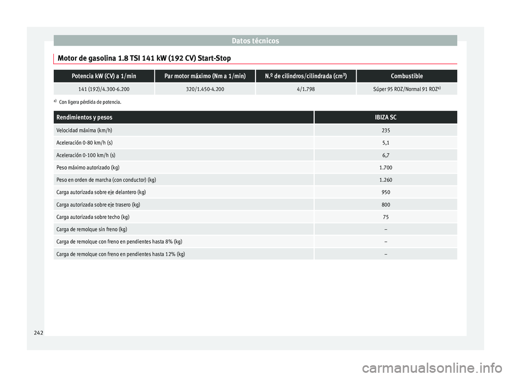Select the row label 'Velocidad máxima (km/h)'
The image size is (511, 377).
[x=84, y=130]
